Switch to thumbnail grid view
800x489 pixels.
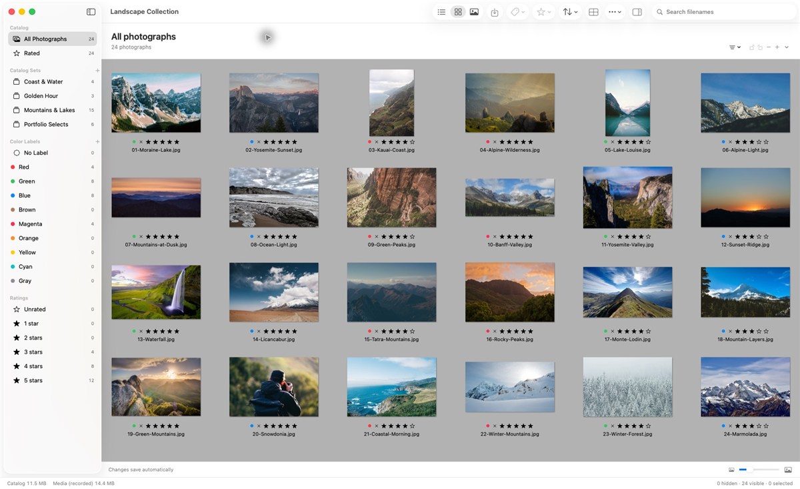point(458,12)
